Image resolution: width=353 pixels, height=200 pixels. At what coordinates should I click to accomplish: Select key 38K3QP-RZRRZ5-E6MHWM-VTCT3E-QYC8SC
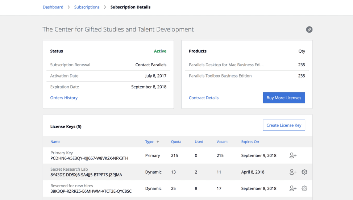pyautogui.click(x=91, y=191)
